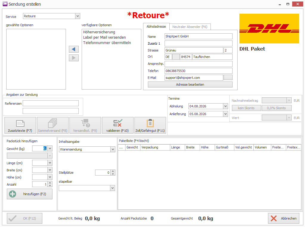This screenshot has width=305, height=227.
Task: Click the E-Mail field support@shipxpert.com
Action: pyautogui.click(x=194, y=78)
